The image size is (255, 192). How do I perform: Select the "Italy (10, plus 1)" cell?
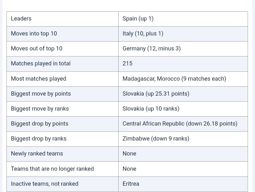point(143,34)
